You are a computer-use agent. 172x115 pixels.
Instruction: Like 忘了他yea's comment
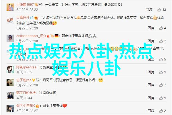[x=161, y=85]
